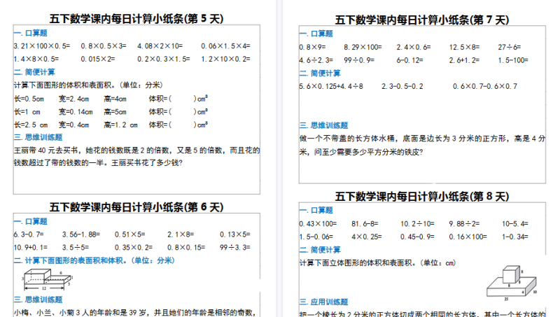Screen dimensions: 560x317
Task: Click the expression 5.6×0.125+4.4÷8
Action: click(x=331, y=86)
